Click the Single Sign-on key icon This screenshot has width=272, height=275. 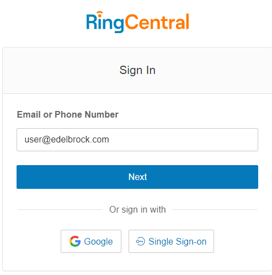141,241
